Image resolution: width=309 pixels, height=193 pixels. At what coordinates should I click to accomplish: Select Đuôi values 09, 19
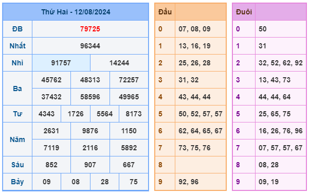click(268, 182)
